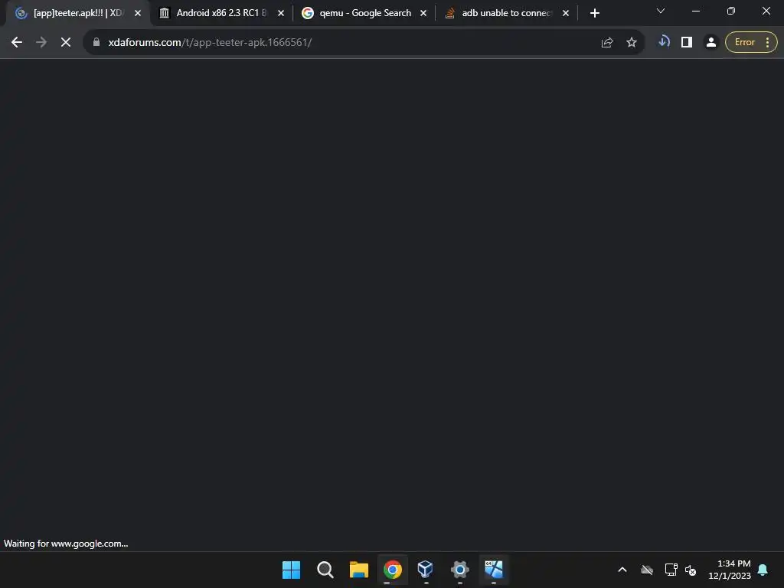Open the Windows Start menu
This screenshot has width=784, height=588.
(291, 570)
